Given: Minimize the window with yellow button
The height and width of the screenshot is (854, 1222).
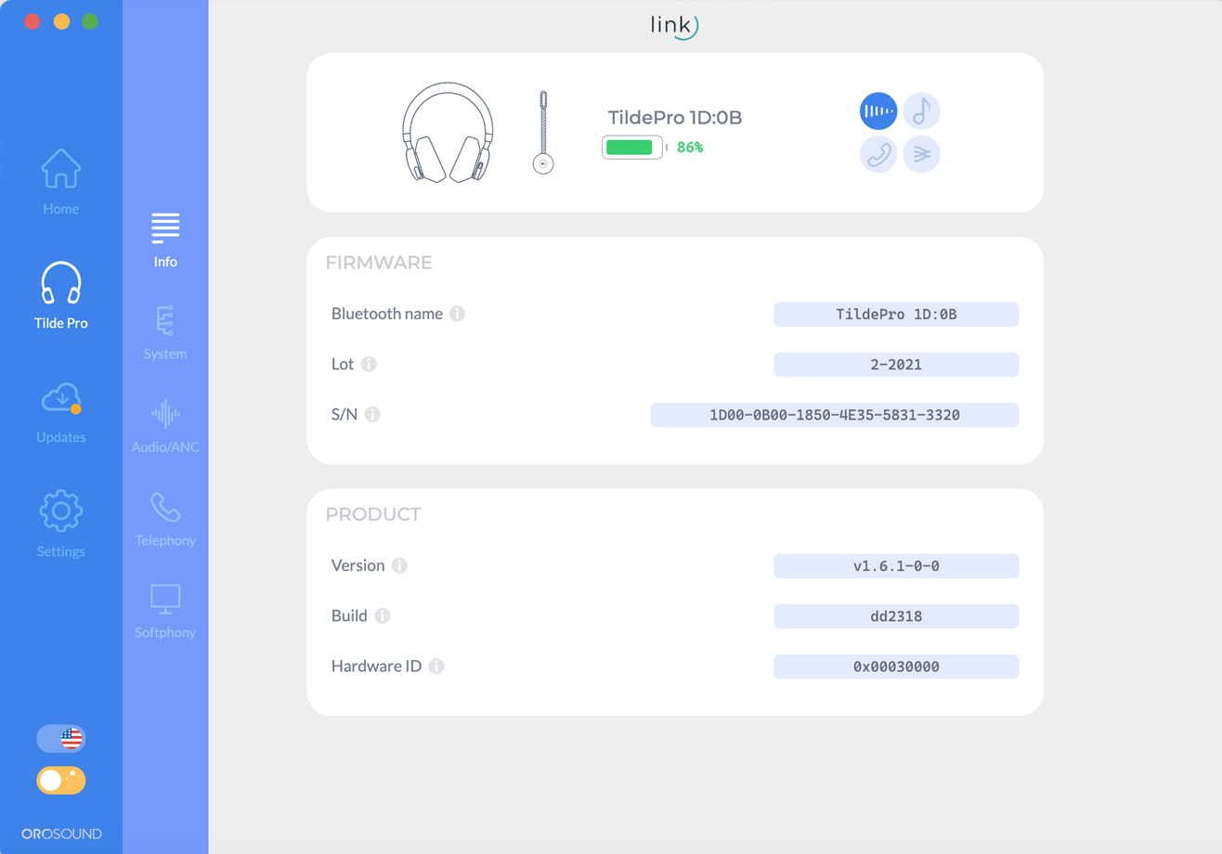Looking at the screenshot, I should (61, 21).
